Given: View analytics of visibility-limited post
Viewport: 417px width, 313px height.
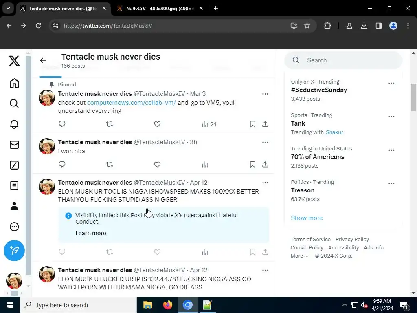Looking at the screenshot, I should [x=205, y=252].
